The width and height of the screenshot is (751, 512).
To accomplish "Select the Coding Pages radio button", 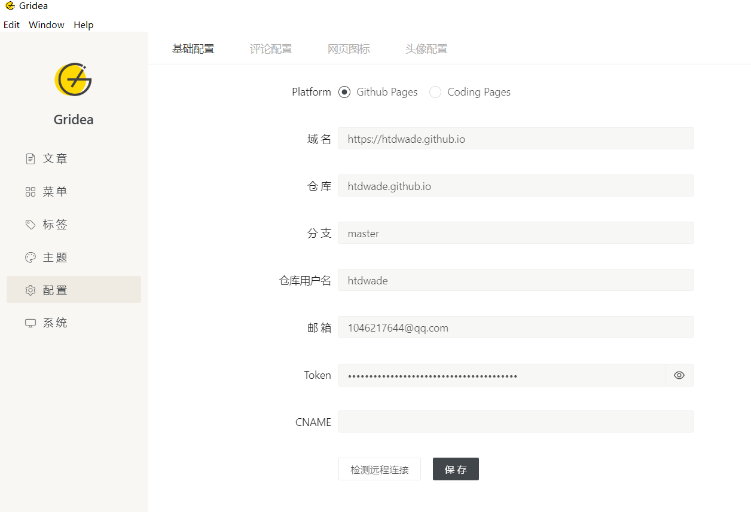I will tap(435, 92).
